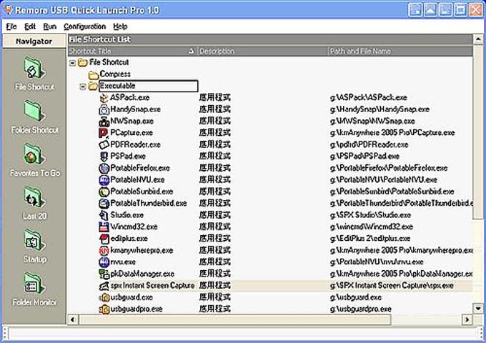Click the nvu.exe icon

click(104, 262)
